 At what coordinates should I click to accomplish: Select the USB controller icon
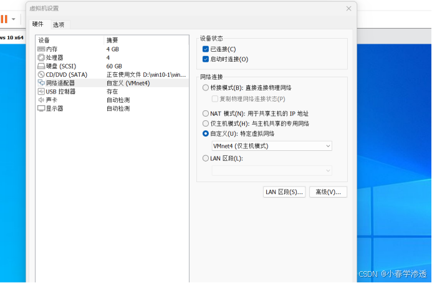tap(41, 92)
